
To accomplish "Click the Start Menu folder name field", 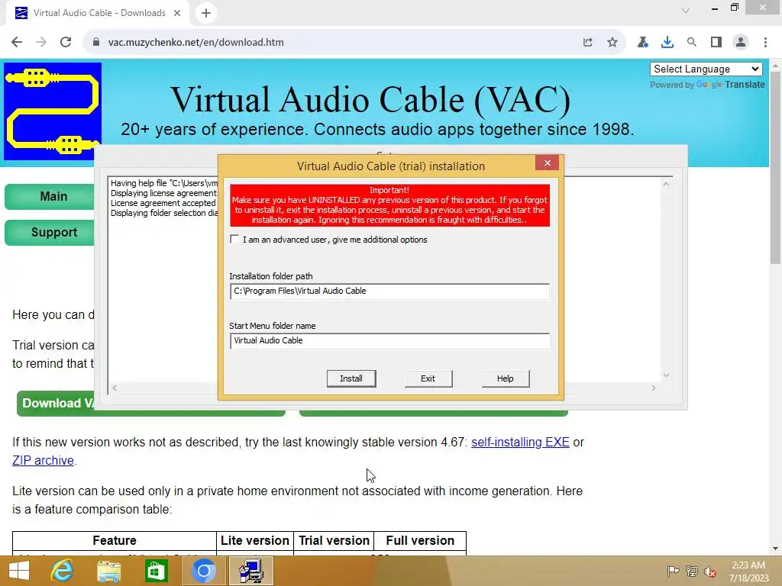I will tap(389, 341).
